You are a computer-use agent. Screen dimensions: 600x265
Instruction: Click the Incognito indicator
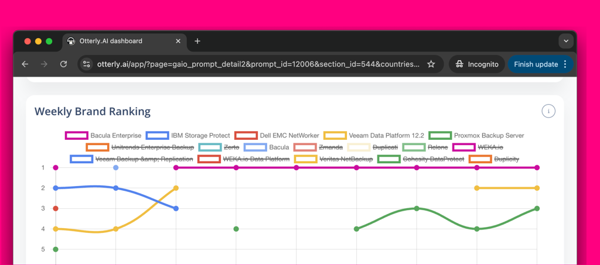coord(476,64)
